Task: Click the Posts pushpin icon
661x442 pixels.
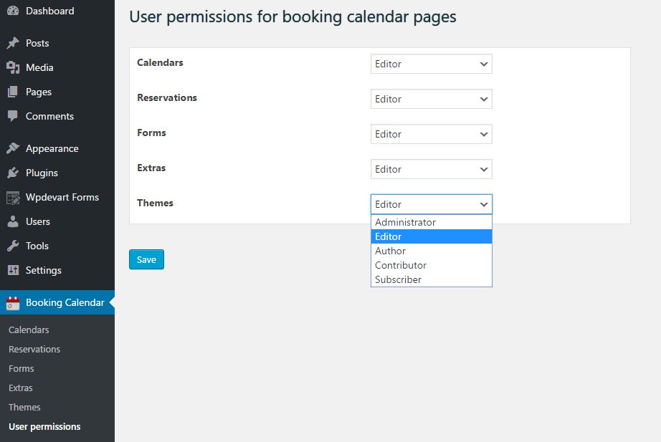Action: (x=13, y=43)
